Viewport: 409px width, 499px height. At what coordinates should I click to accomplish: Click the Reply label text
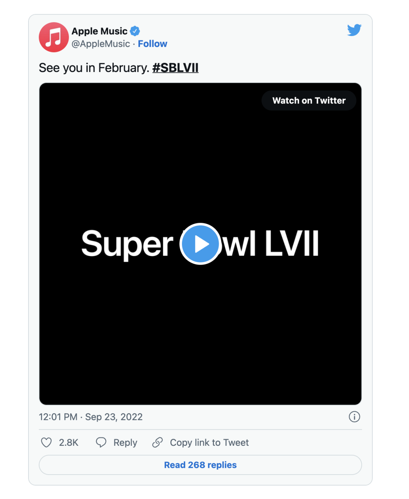tap(125, 442)
